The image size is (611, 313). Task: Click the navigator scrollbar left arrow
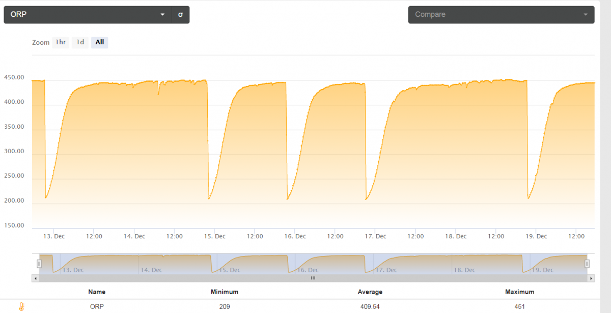click(x=35, y=278)
